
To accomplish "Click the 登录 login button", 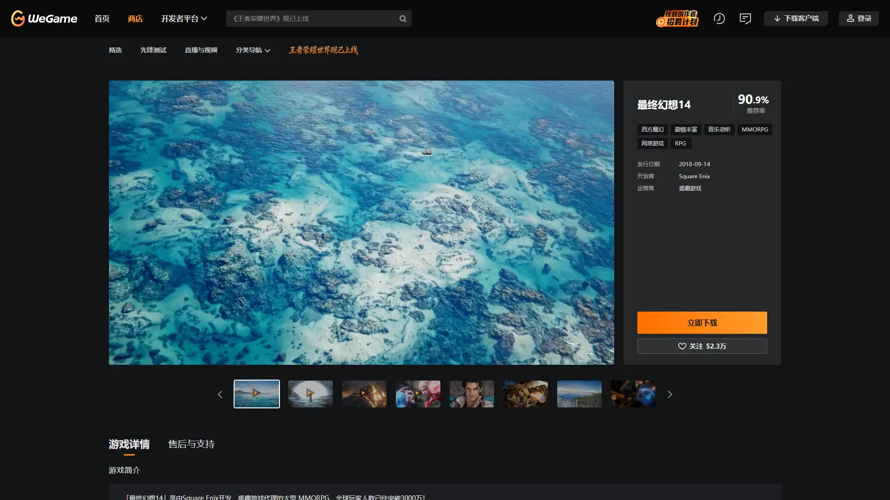I will [858, 19].
